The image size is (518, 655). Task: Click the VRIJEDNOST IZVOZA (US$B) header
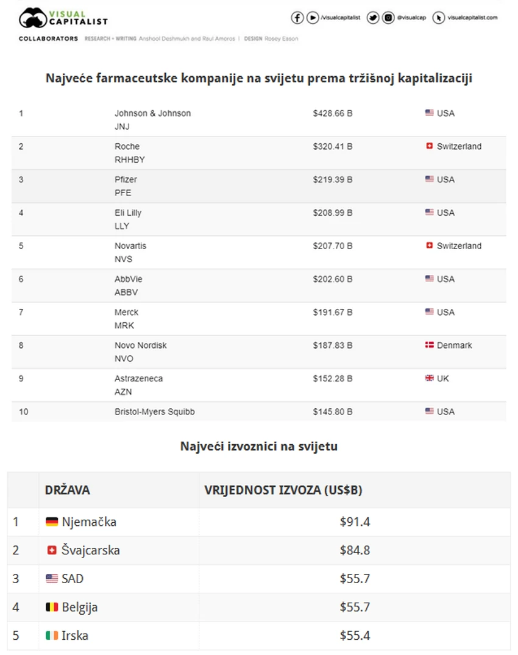click(283, 490)
